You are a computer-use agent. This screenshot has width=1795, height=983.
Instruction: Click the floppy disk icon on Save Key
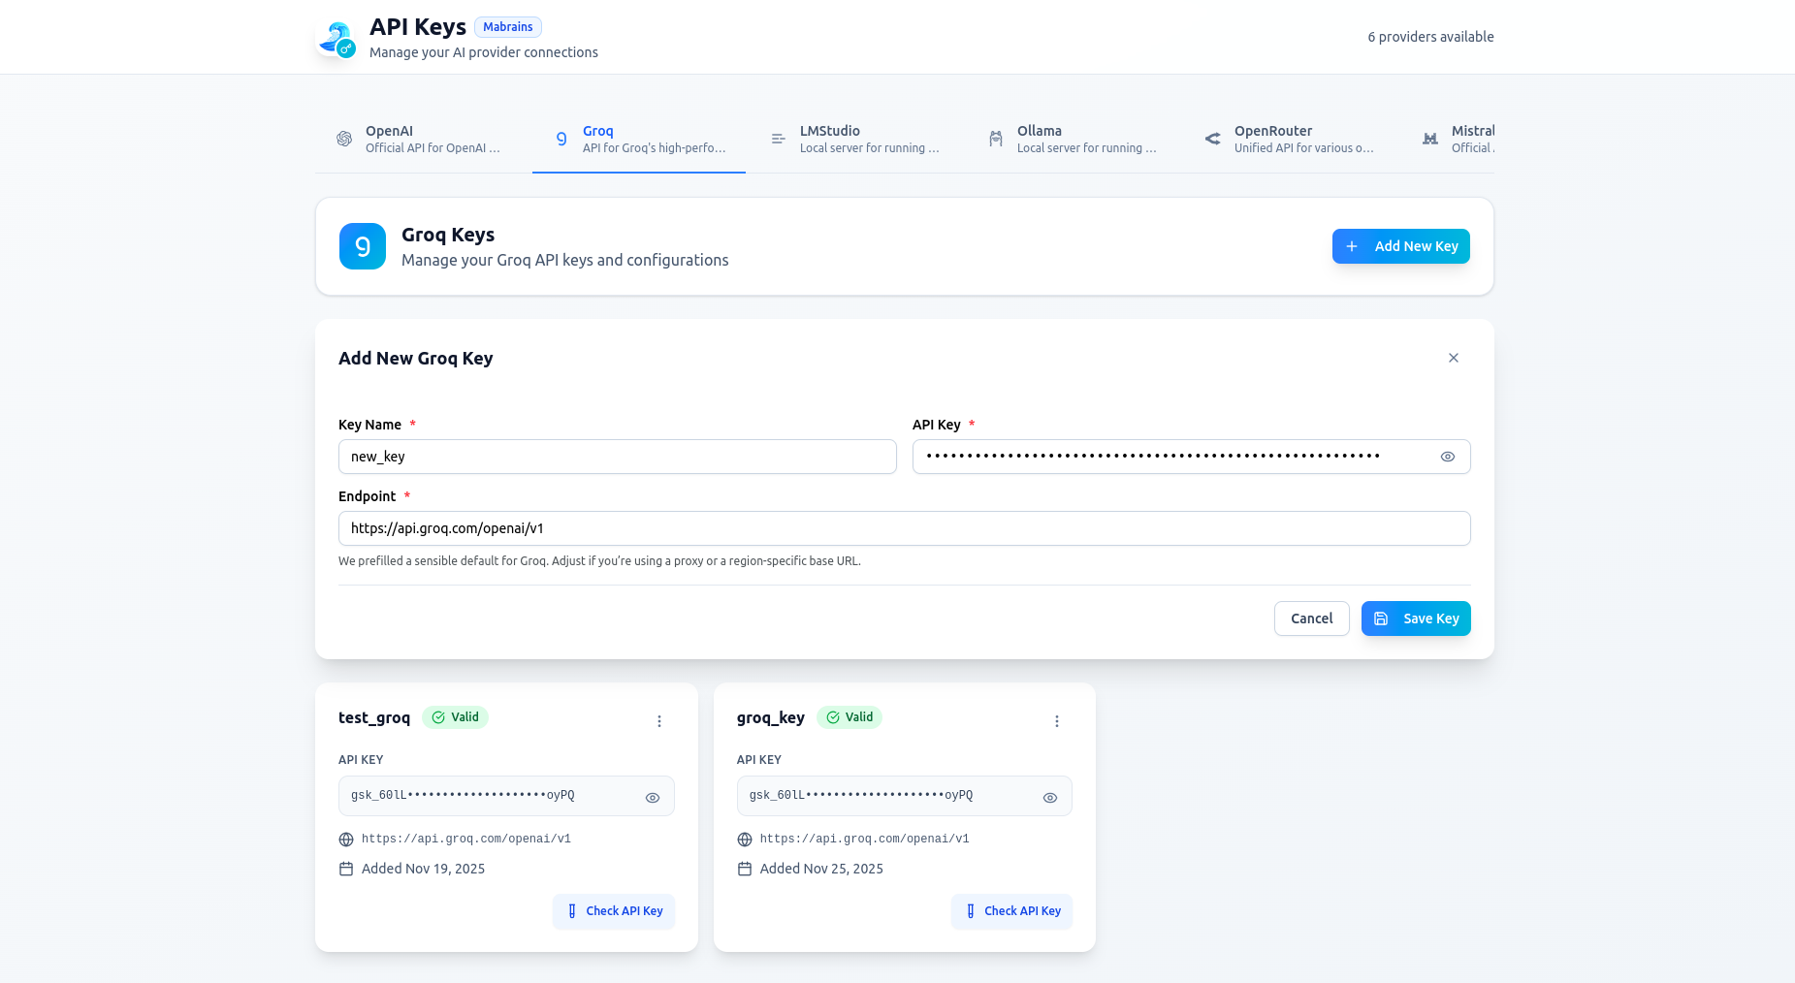[x=1382, y=618]
